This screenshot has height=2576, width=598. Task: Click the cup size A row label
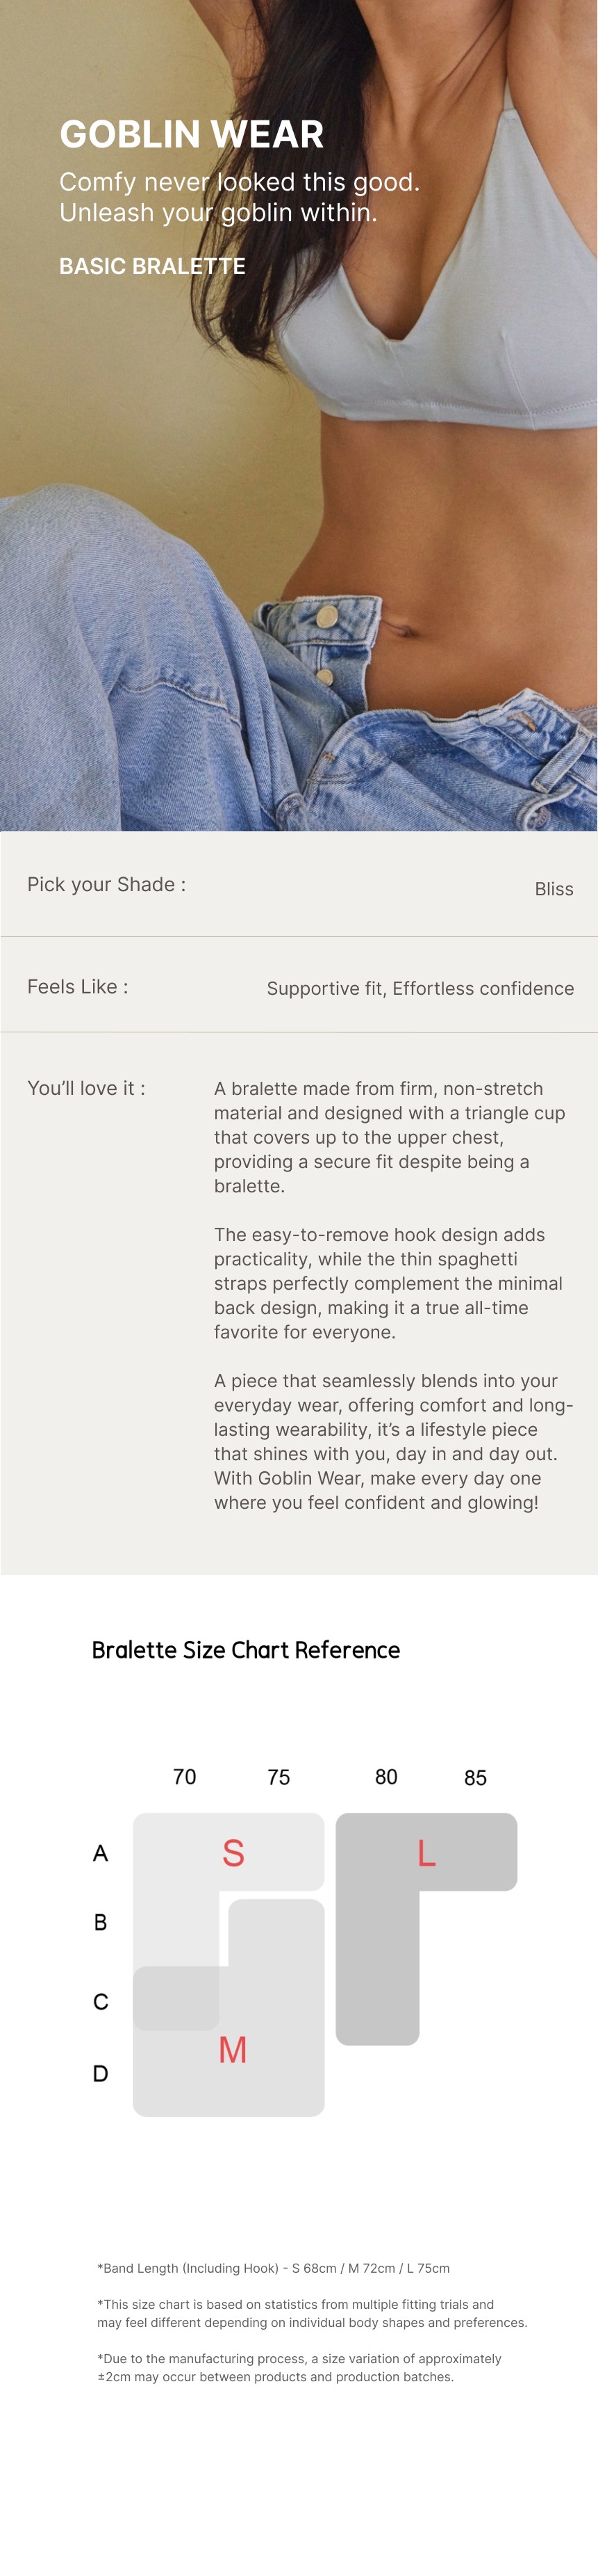coord(100,1853)
